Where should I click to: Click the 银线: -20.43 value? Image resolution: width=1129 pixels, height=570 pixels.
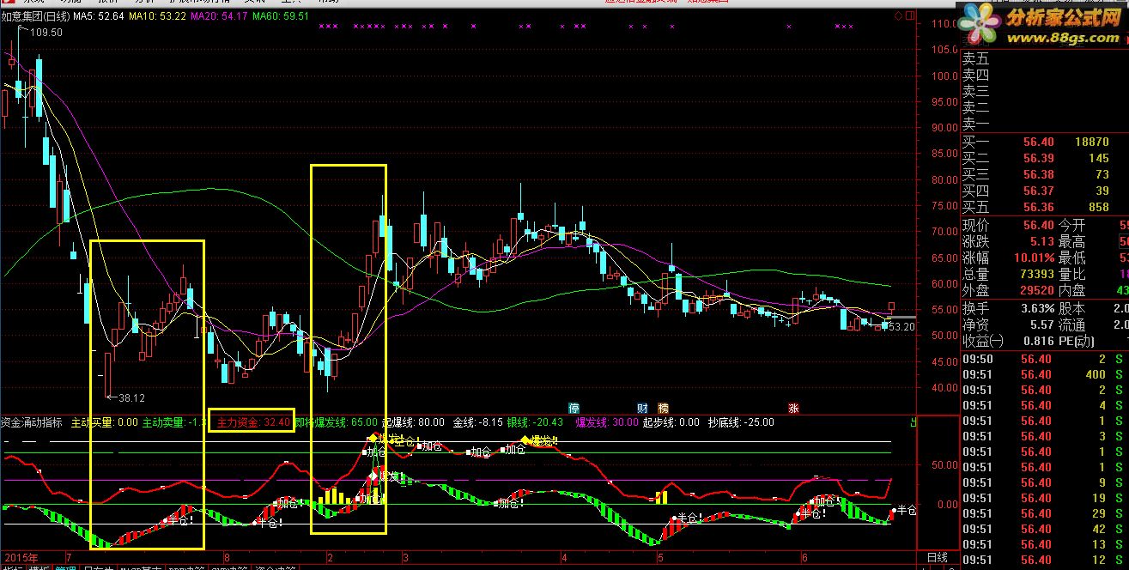535,422
